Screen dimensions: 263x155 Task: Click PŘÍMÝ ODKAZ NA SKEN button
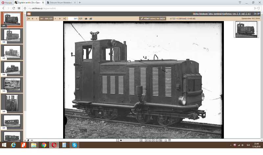pos(152,19)
